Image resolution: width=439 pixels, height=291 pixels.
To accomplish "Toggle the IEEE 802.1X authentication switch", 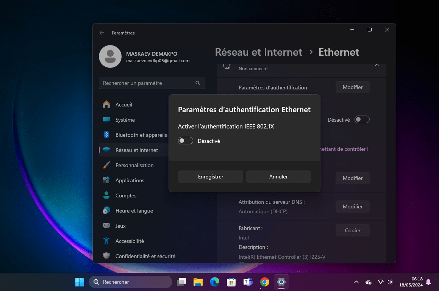I will (185, 141).
